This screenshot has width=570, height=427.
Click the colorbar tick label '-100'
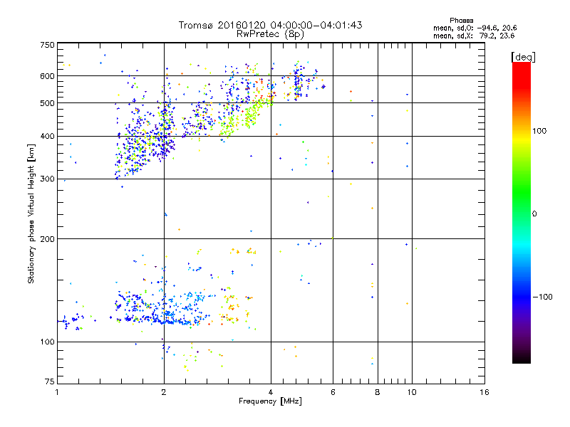click(x=542, y=297)
